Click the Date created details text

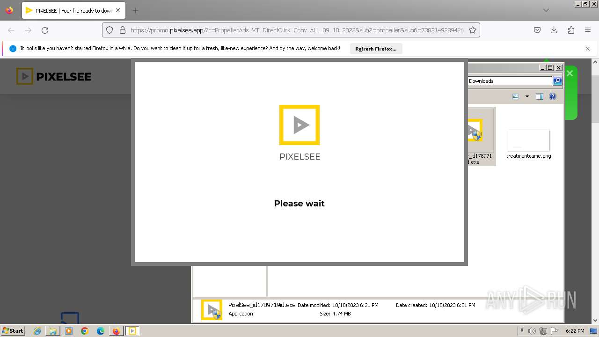[435, 305]
